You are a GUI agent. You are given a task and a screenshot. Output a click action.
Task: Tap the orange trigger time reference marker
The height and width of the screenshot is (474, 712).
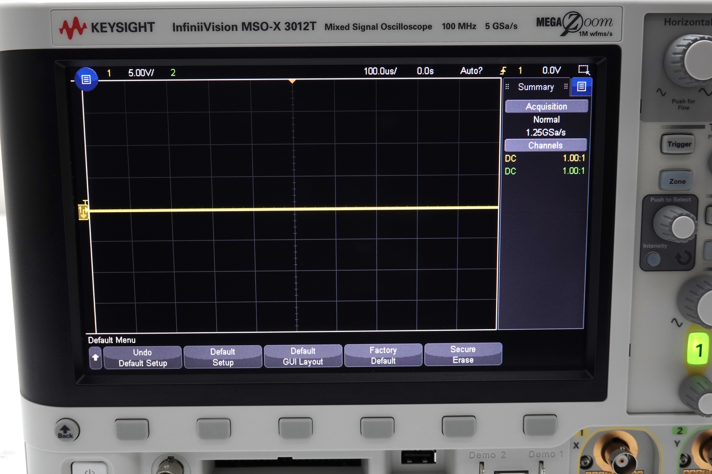click(292, 81)
